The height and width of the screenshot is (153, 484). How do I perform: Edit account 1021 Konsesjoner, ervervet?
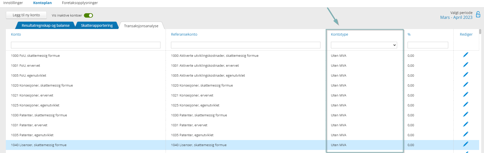466,94
